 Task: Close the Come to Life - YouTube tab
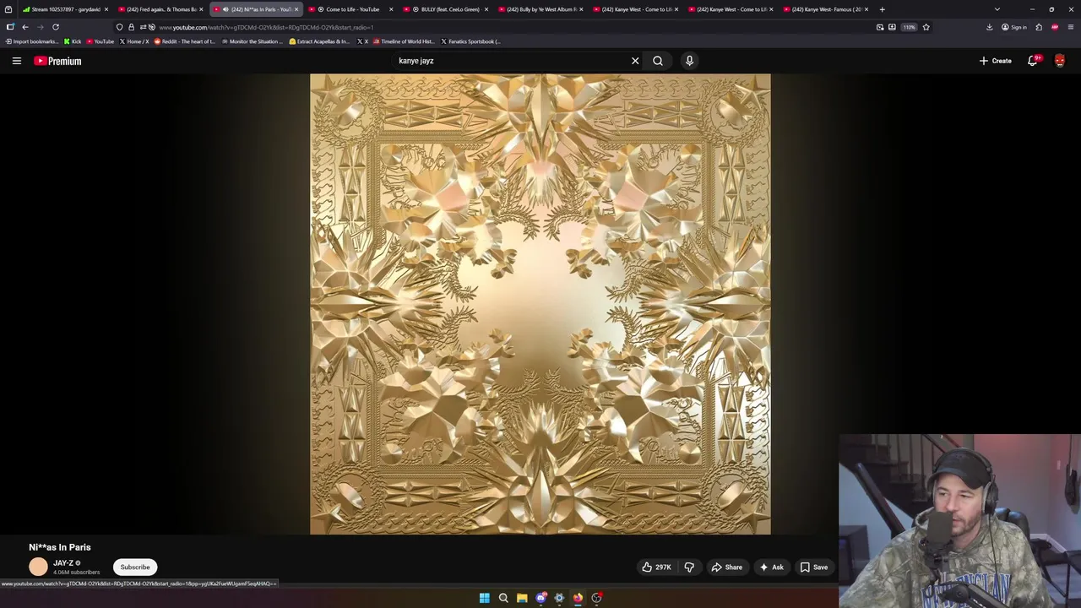(x=391, y=9)
